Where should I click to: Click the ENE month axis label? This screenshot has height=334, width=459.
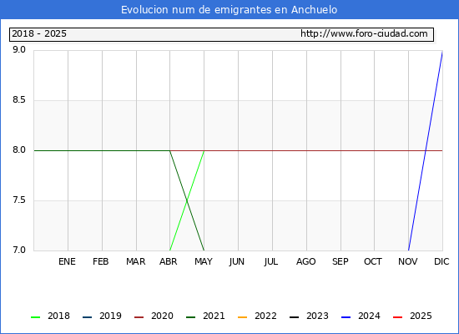point(67,261)
